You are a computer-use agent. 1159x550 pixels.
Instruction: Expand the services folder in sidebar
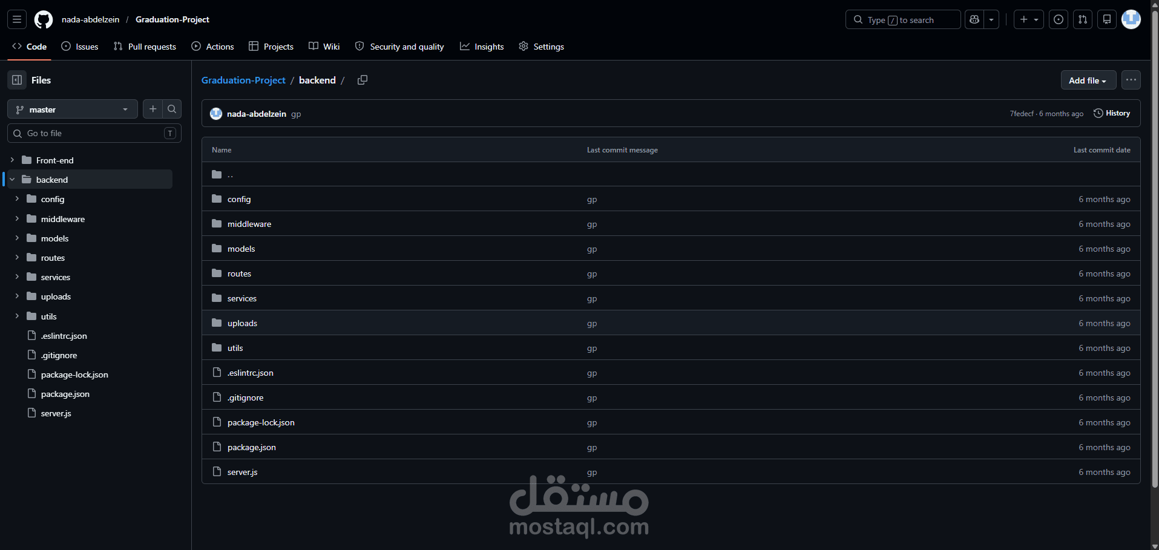pyautogui.click(x=17, y=277)
